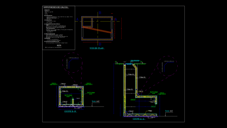Select the detail circle above Coupe B-B

click(72, 63)
